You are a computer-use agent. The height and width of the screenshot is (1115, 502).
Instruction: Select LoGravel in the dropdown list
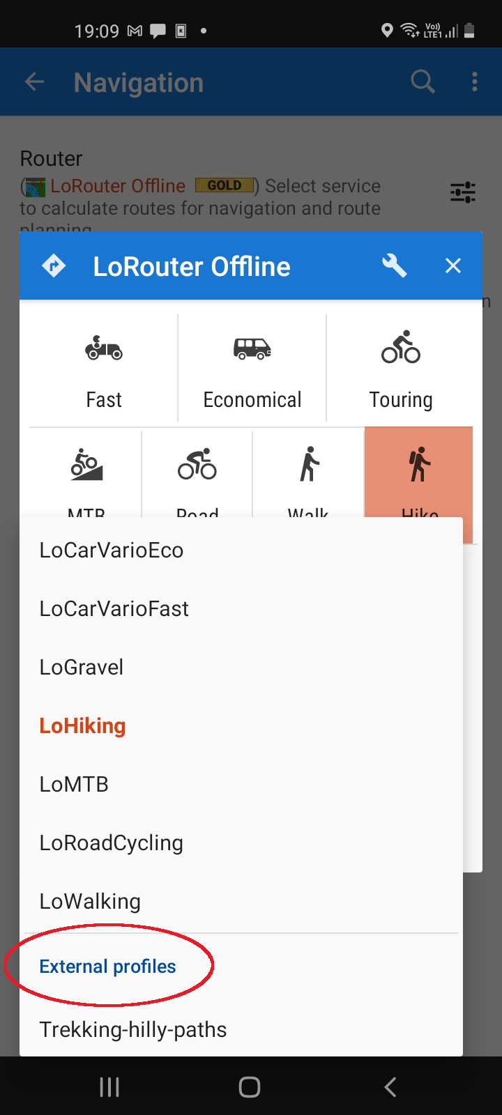82,668
